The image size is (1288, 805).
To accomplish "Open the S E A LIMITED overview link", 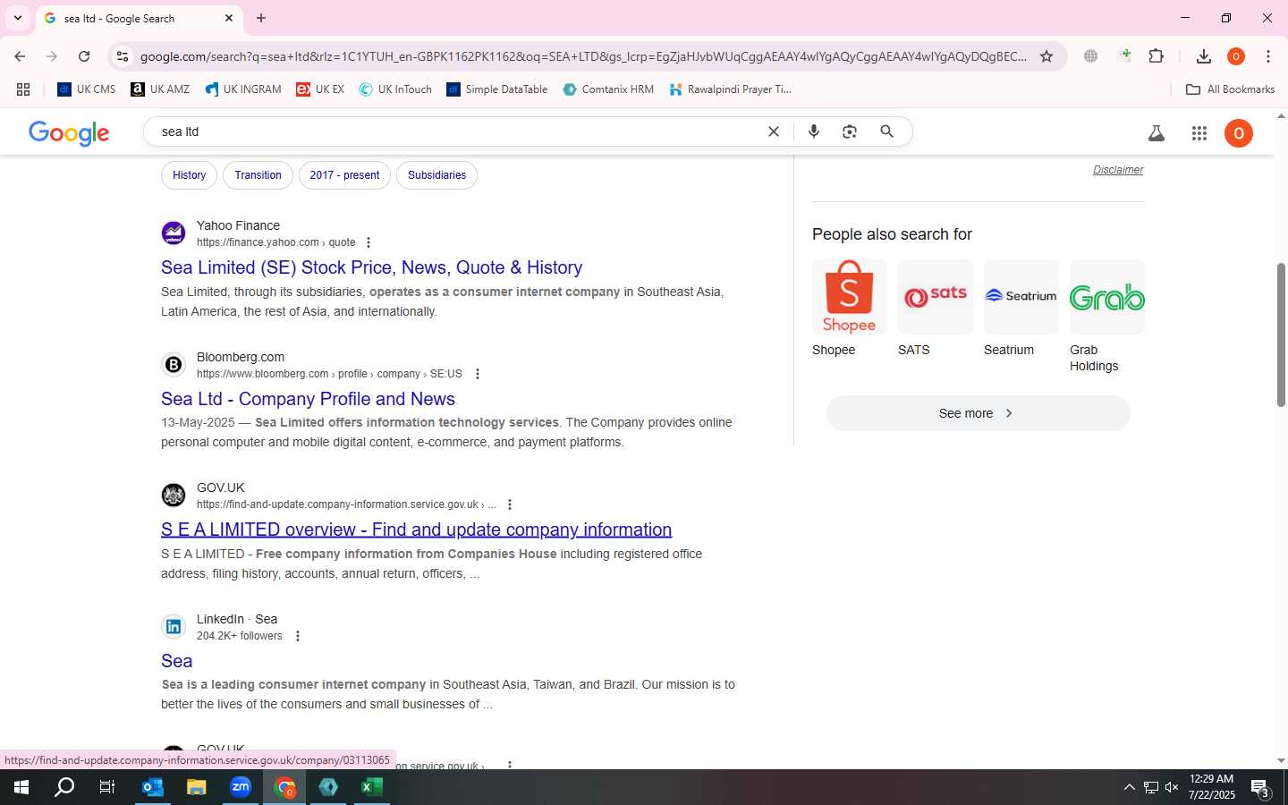I will coord(416,530).
